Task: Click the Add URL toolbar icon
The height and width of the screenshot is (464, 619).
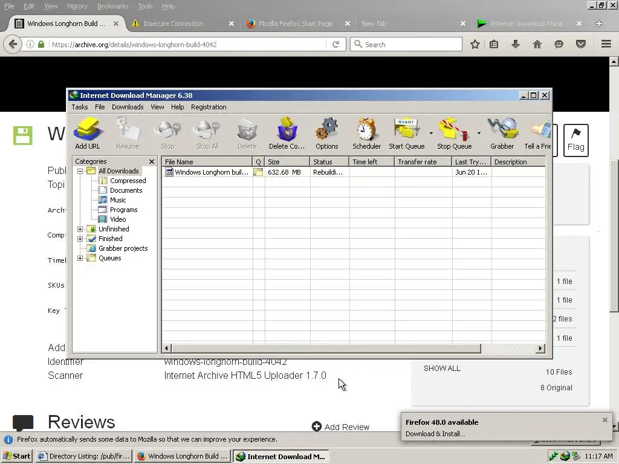Action: pos(88,134)
